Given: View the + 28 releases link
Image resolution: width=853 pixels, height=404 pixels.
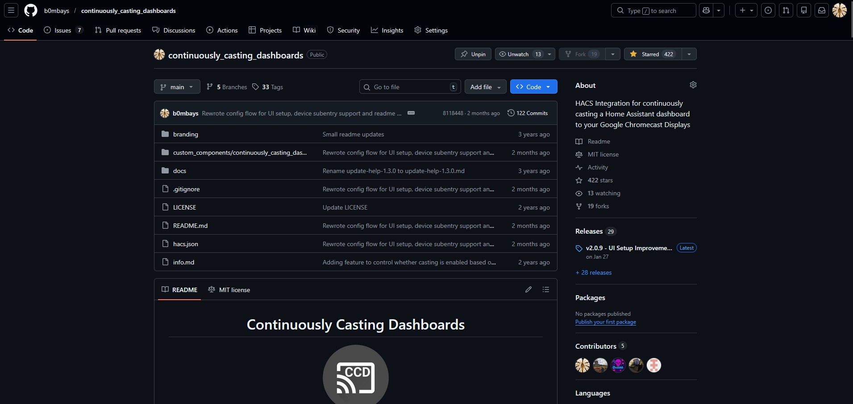Looking at the screenshot, I should pyautogui.click(x=593, y=272).
